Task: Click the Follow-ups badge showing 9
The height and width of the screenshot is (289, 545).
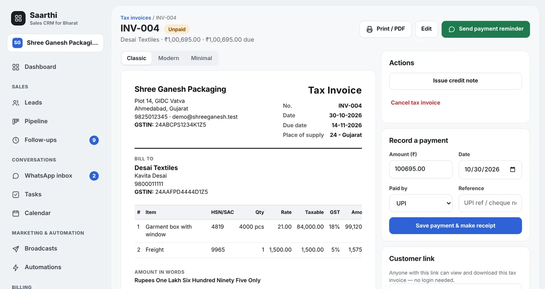Action: tap(94, 140)
